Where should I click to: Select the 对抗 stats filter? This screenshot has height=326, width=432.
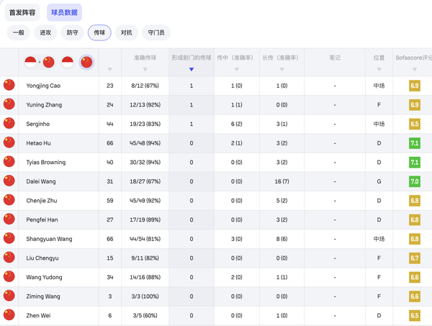(x=127, y=33)
